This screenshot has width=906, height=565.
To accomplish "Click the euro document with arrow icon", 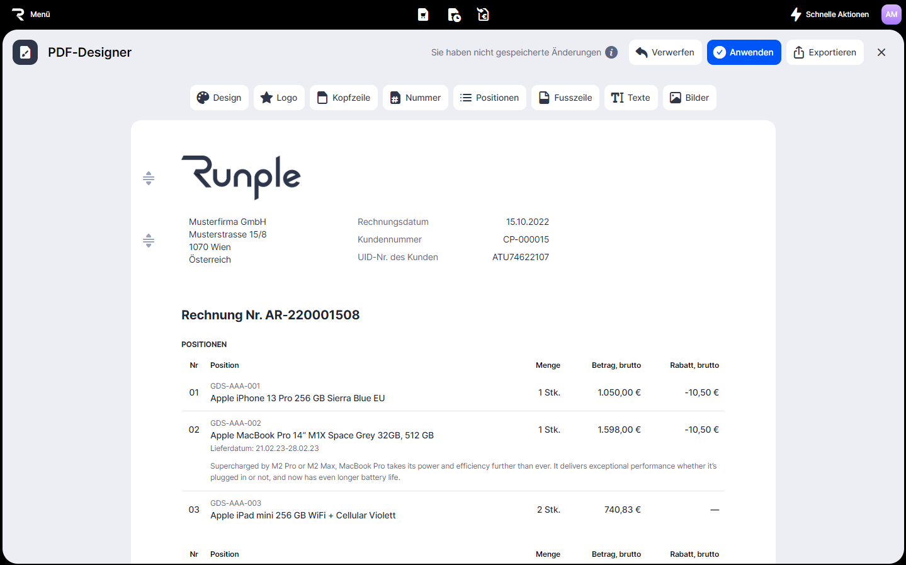I will 483,14.
